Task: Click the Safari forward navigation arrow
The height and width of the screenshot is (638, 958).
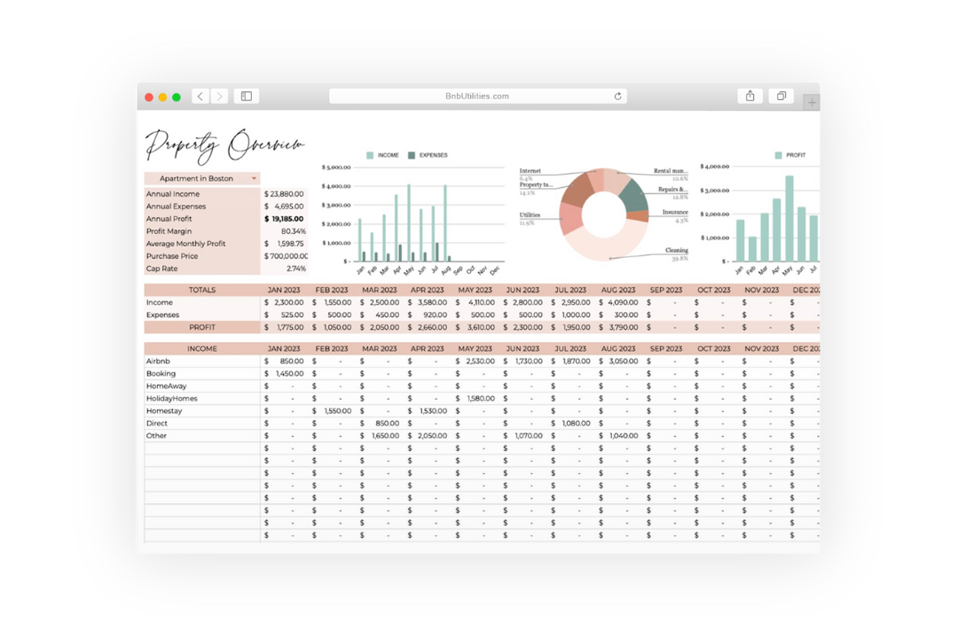Action: click(219, 96)
